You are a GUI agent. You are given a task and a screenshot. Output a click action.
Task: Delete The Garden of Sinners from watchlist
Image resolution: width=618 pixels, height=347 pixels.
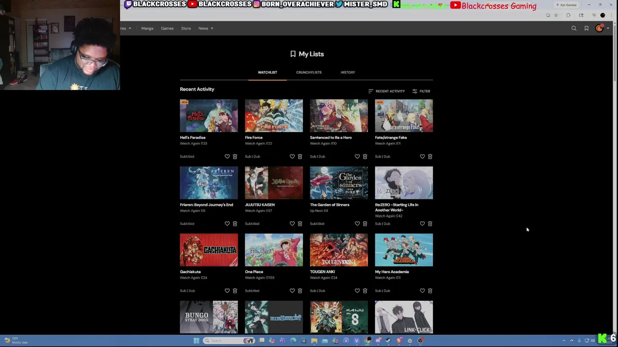(365, 224)
